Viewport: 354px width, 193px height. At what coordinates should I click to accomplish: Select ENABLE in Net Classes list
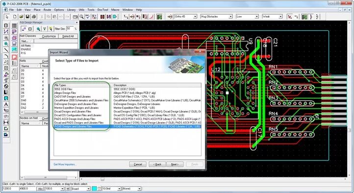pos(25,49)
